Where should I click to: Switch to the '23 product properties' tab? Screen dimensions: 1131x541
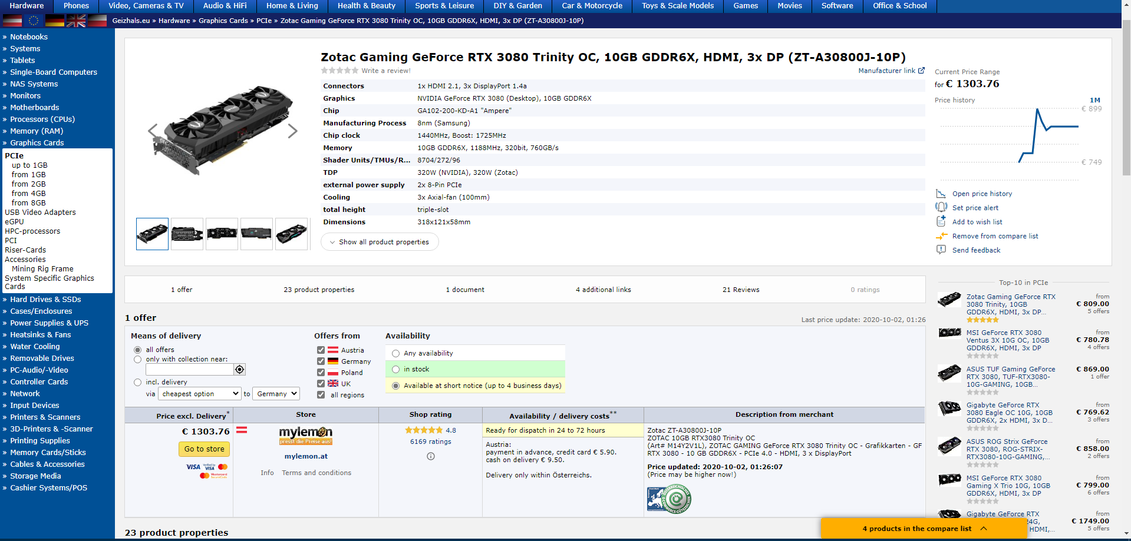click(319, 290)
